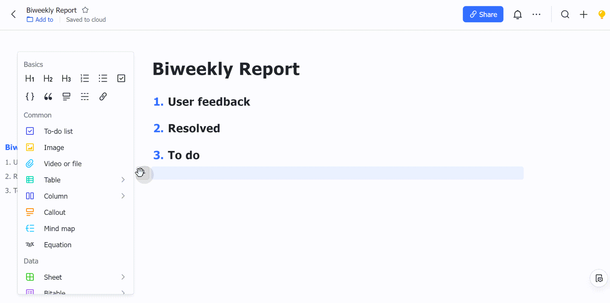The image size is (610, 303).
Task: Select the H2 heading icon
Action: tap(48, 78)
